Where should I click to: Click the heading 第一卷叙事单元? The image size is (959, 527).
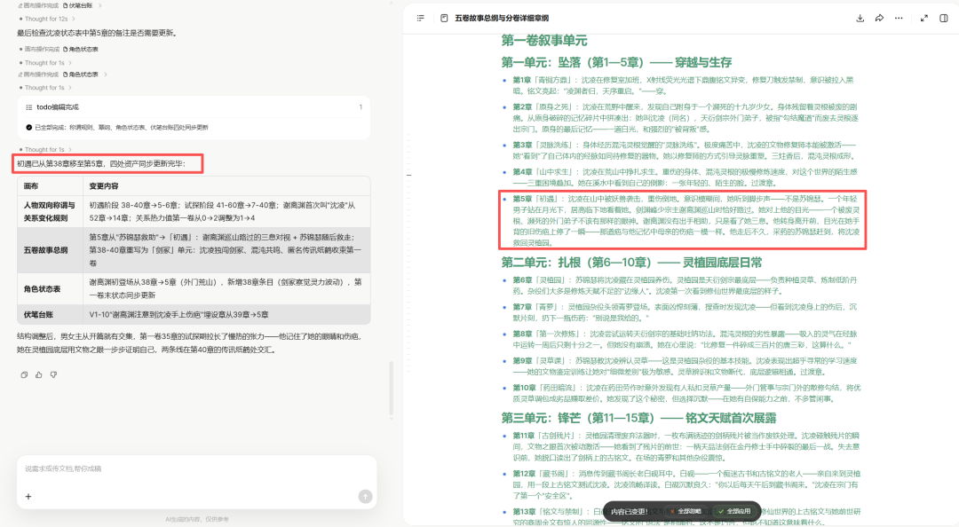coord(544,40)
